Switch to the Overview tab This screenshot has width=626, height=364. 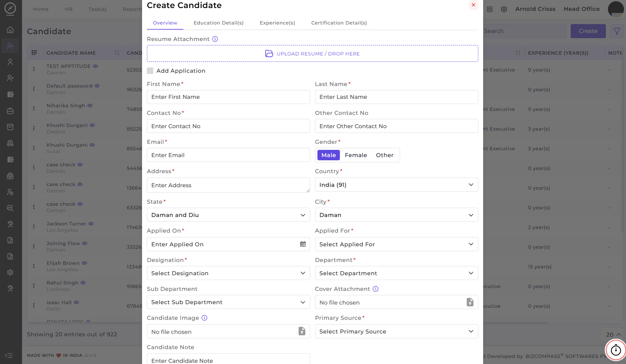(165, 23)
